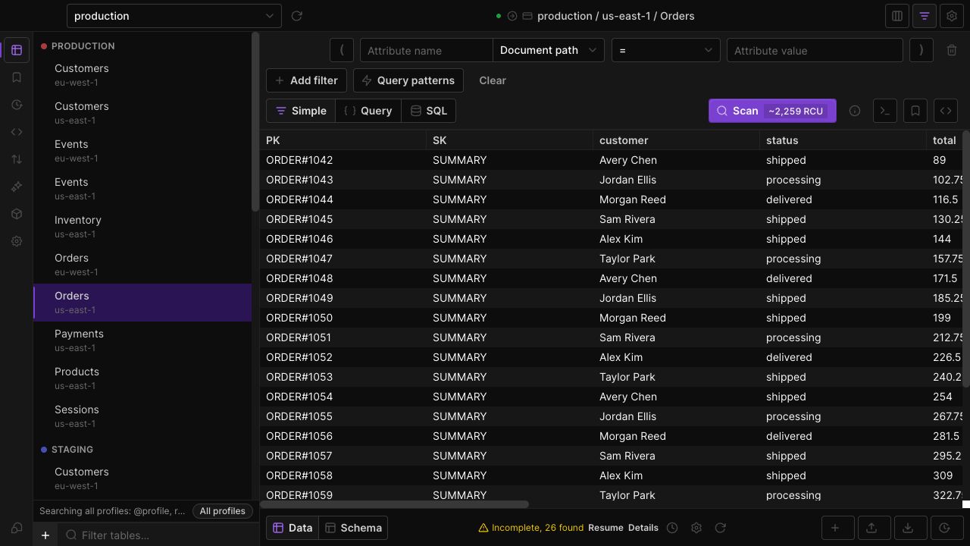Toggle the opening parenthesis on the filter row
Image resolution: width=970 pixels, height=546 pixels.
tap(342, 50)
